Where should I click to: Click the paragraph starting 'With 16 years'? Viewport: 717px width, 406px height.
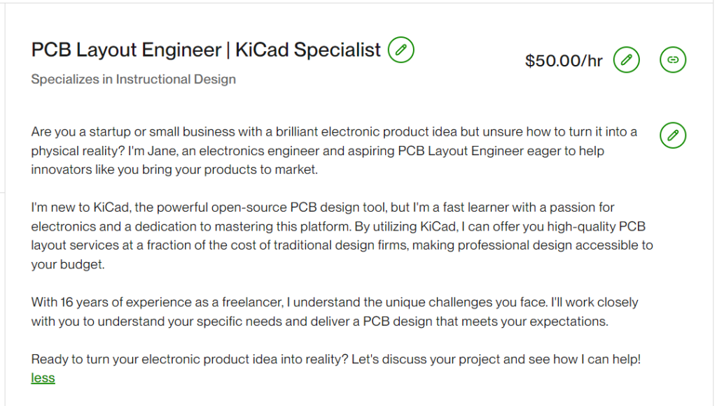(335, 312)
